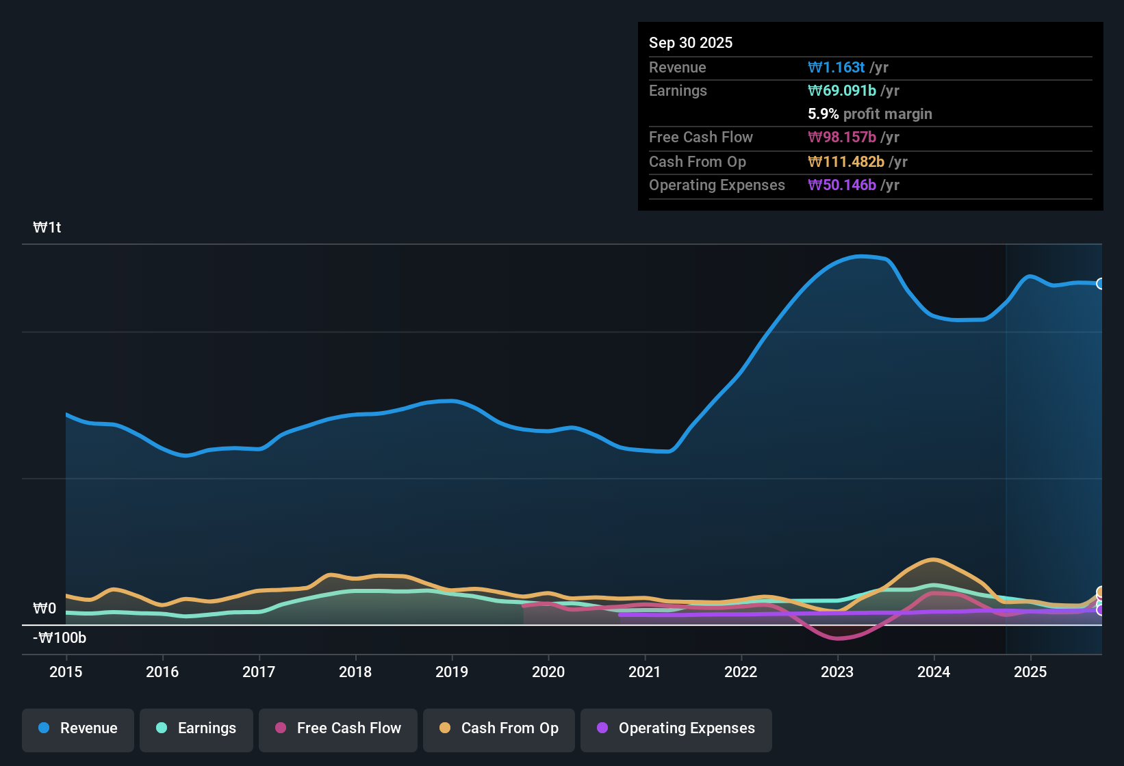Toggle the Free Cash Flow series
This screenshot has width=1124, height=766.
click(x=337, y=728)
